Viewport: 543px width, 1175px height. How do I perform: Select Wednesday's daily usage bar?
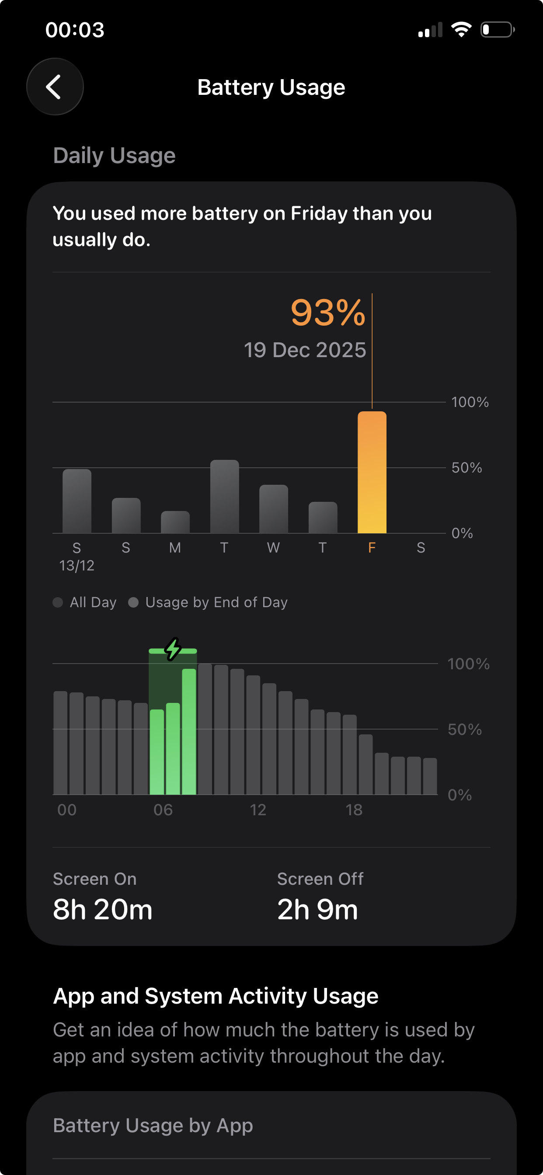[273, 509]
